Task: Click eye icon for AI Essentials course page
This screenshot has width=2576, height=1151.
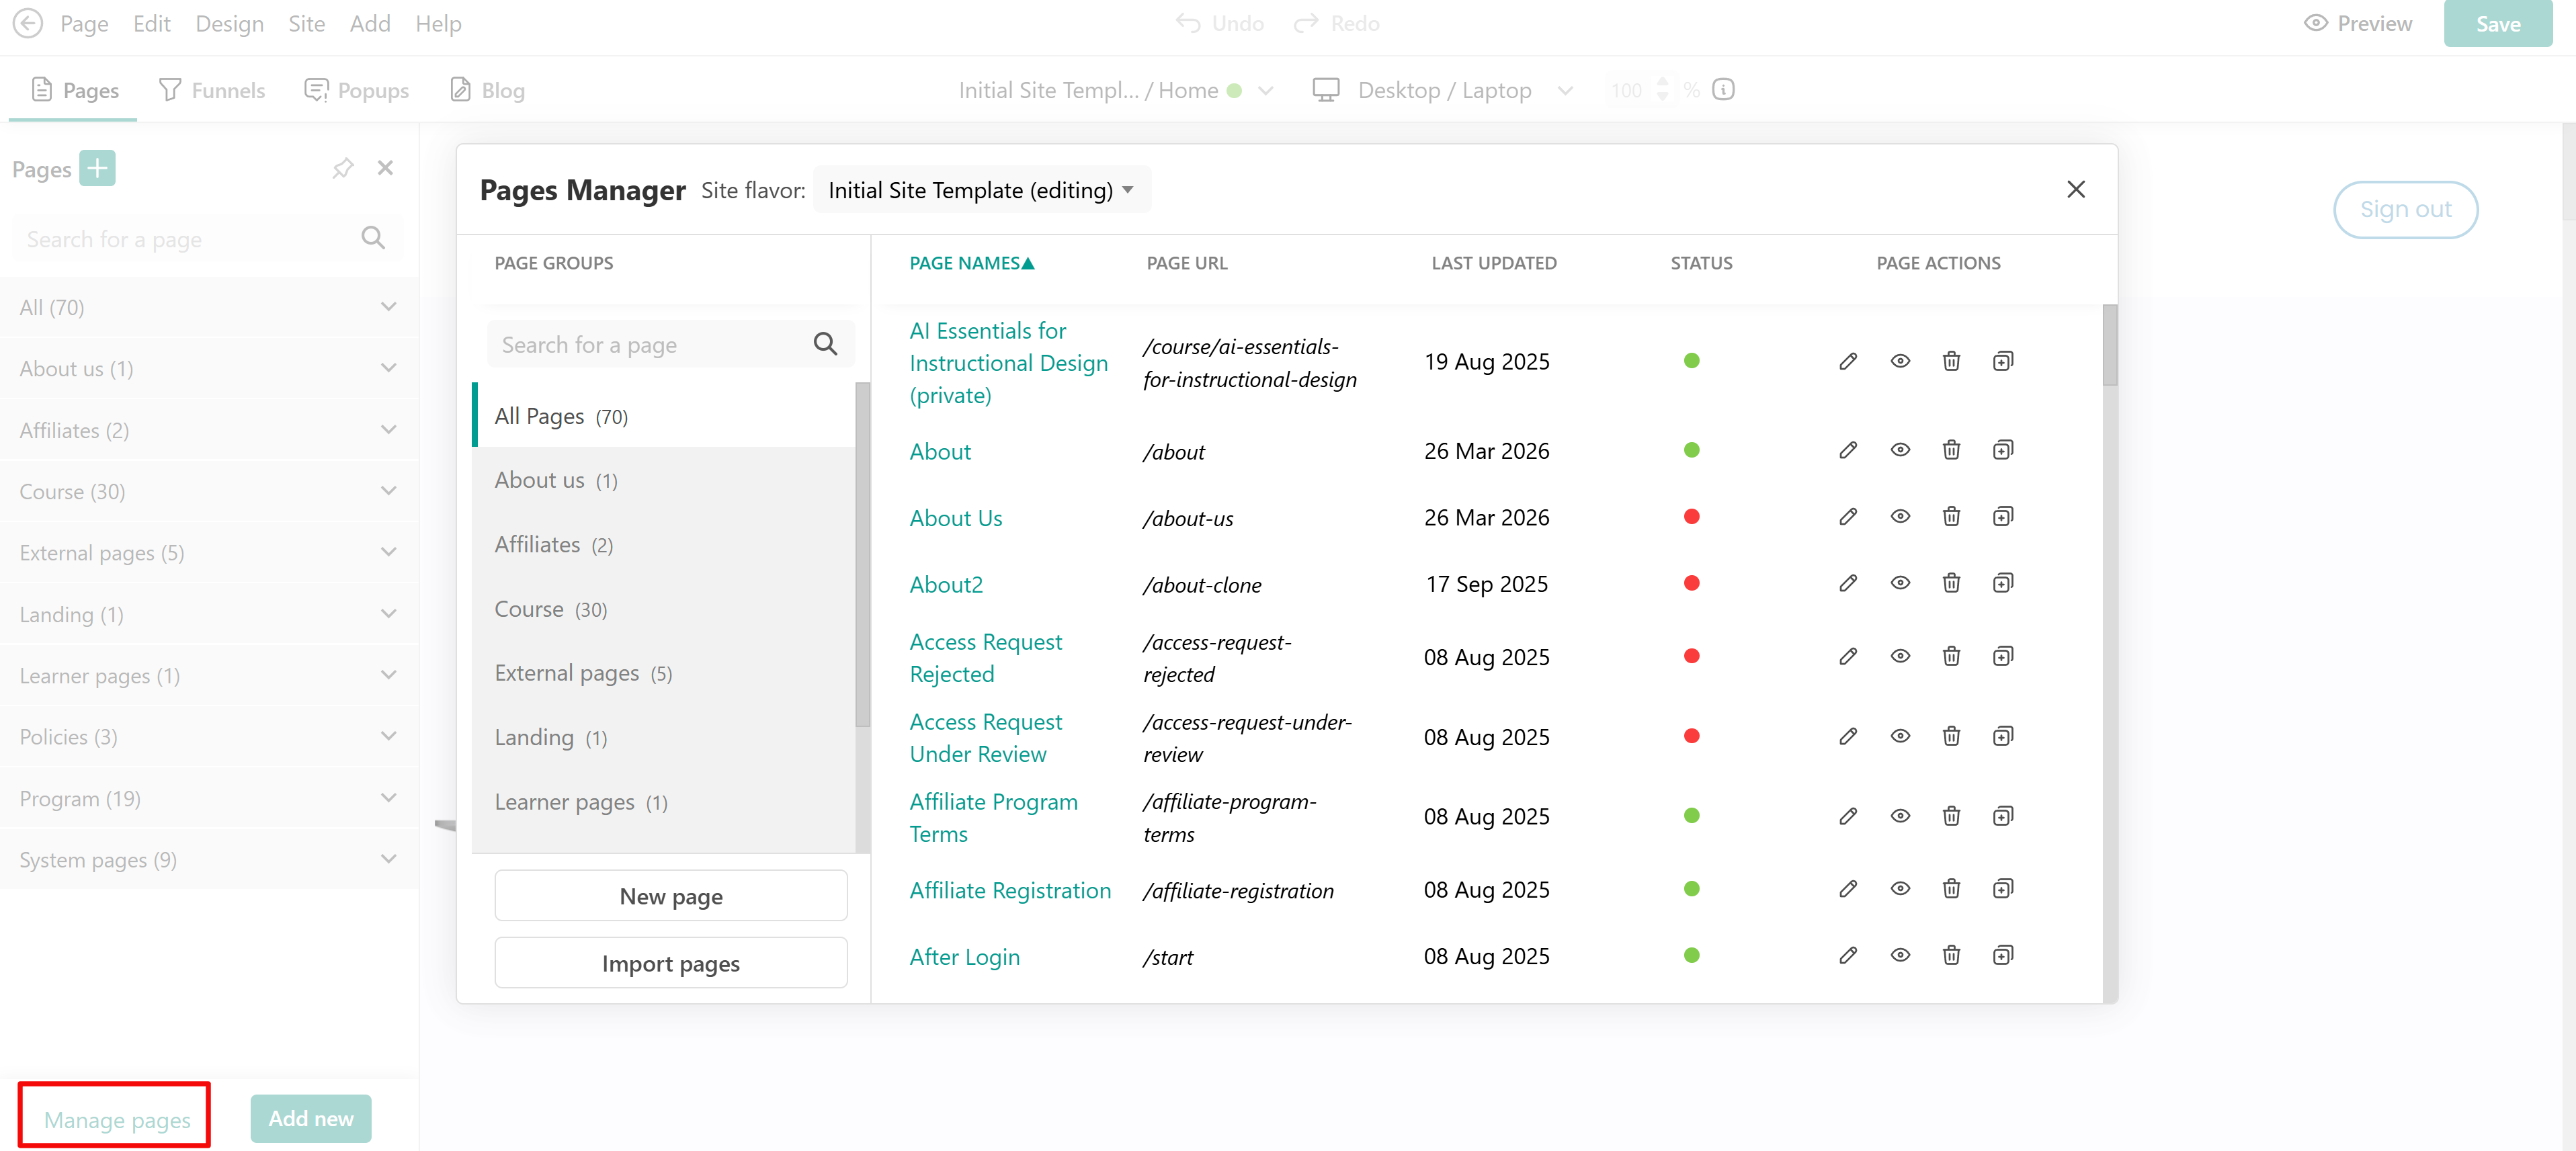Action: pyautogui.click(x=1899, y=361)
